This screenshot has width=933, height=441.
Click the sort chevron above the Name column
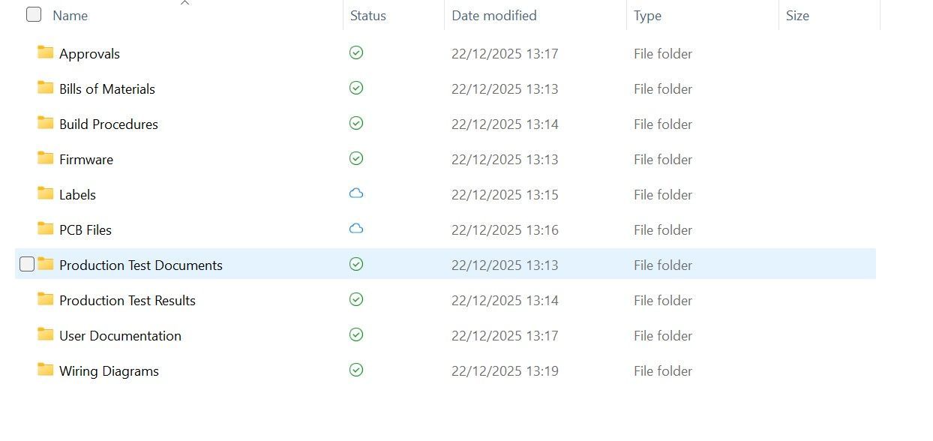click(x=184, y=4)
